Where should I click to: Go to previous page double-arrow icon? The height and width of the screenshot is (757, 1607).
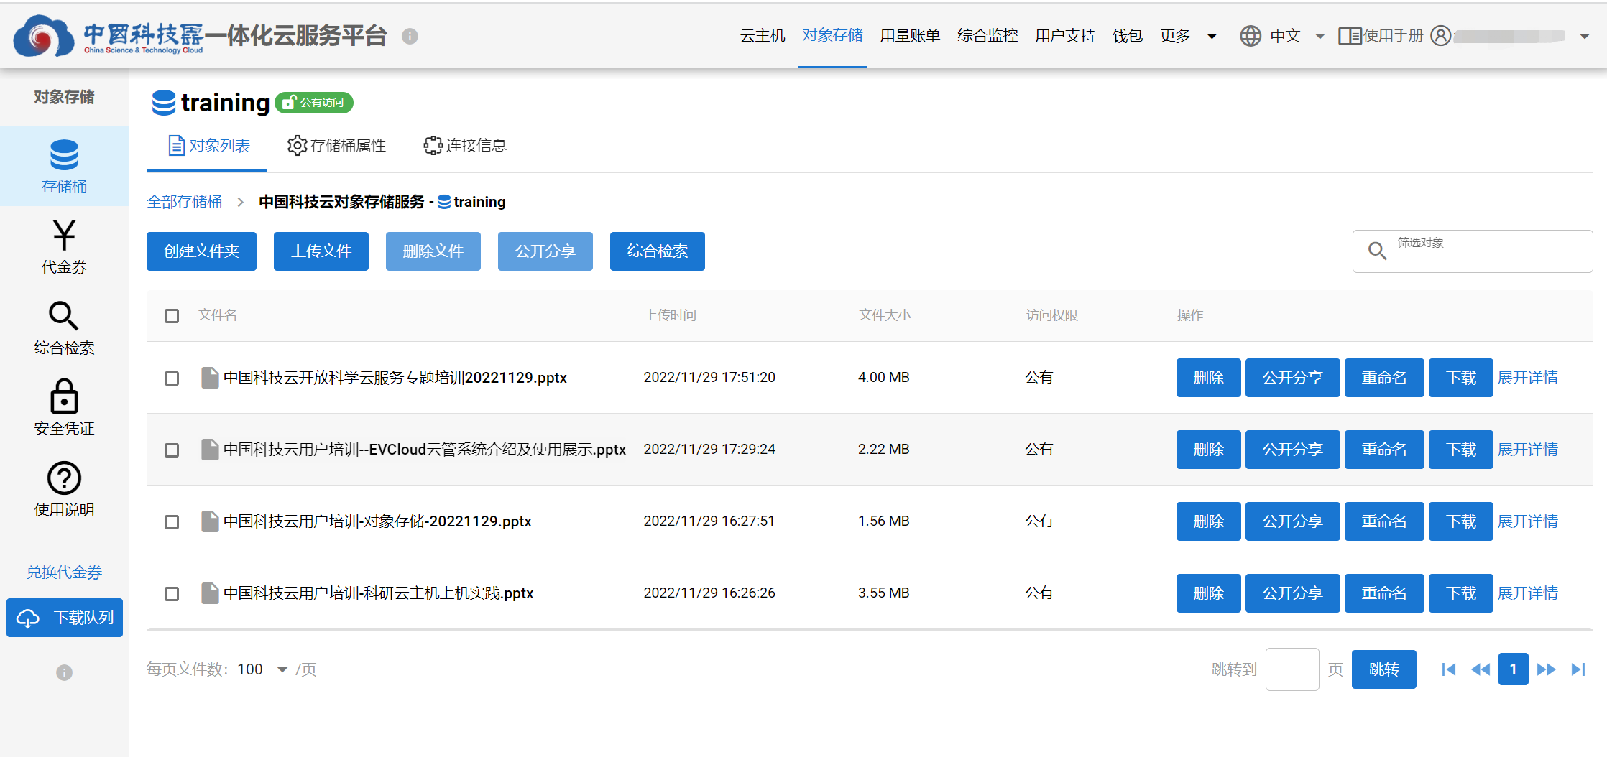[1481, 669]
